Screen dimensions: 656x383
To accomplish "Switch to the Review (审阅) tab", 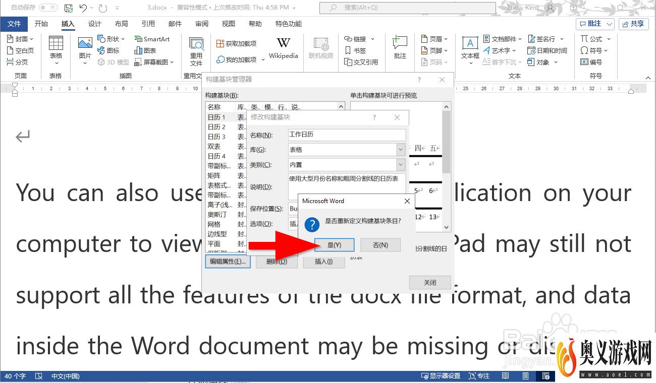I will pyautogui.click(x=201, y=24).
